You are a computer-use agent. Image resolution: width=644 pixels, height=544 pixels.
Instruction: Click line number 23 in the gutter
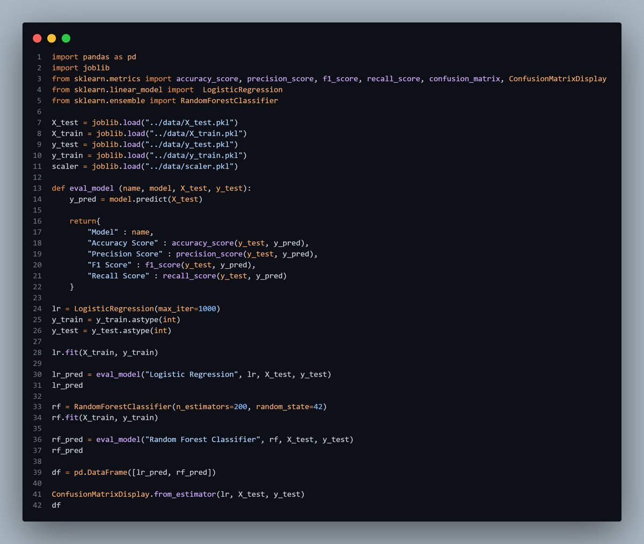tap(37, 298)
